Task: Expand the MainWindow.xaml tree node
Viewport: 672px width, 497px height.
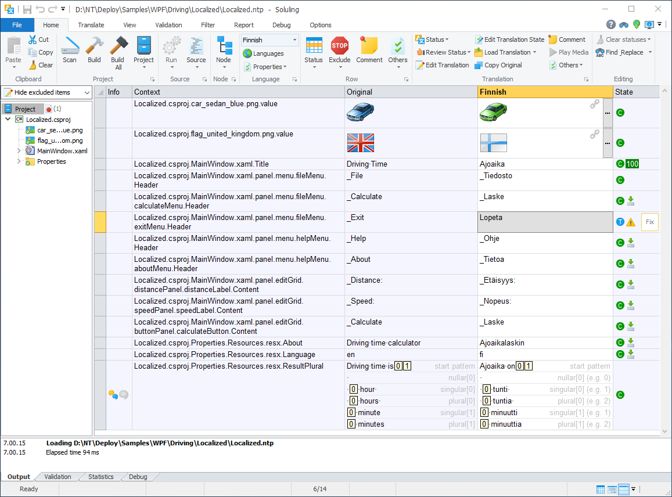Action: coord(19,151)
